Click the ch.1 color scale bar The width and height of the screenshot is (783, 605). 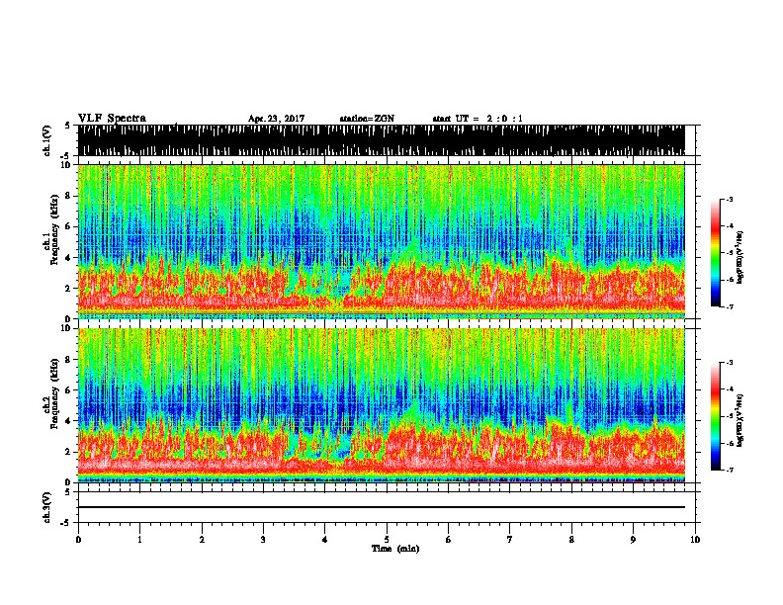pos(716,253)
